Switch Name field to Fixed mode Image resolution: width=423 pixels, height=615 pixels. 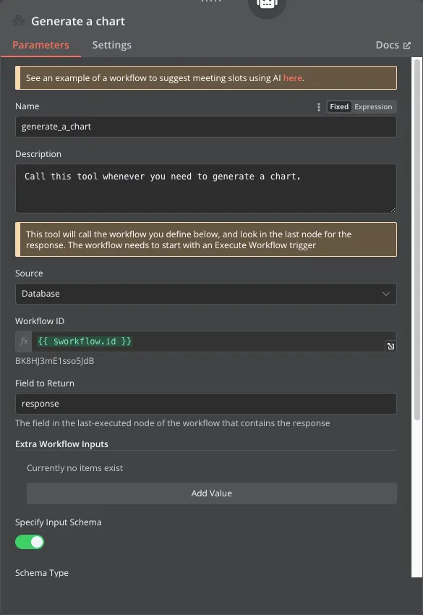point(338,106)
